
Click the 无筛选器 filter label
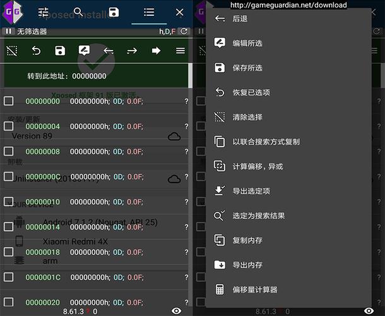[32, 32]
